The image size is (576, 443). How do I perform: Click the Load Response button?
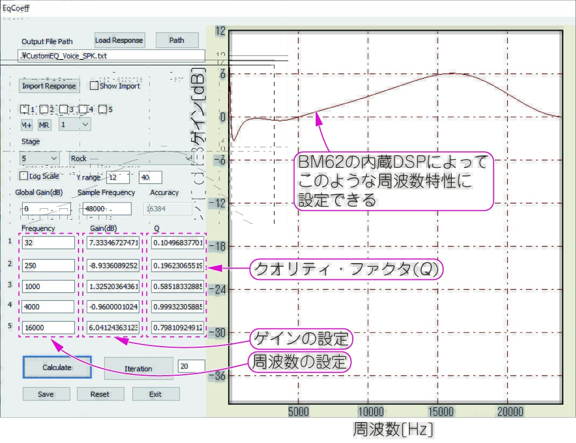click(x=119, y=40)
